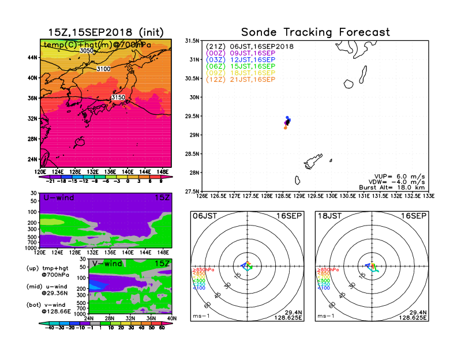The image size is (457, 353).
Task: Click "16SEP" in the 06JST hodograph
Action: [289, 216]
